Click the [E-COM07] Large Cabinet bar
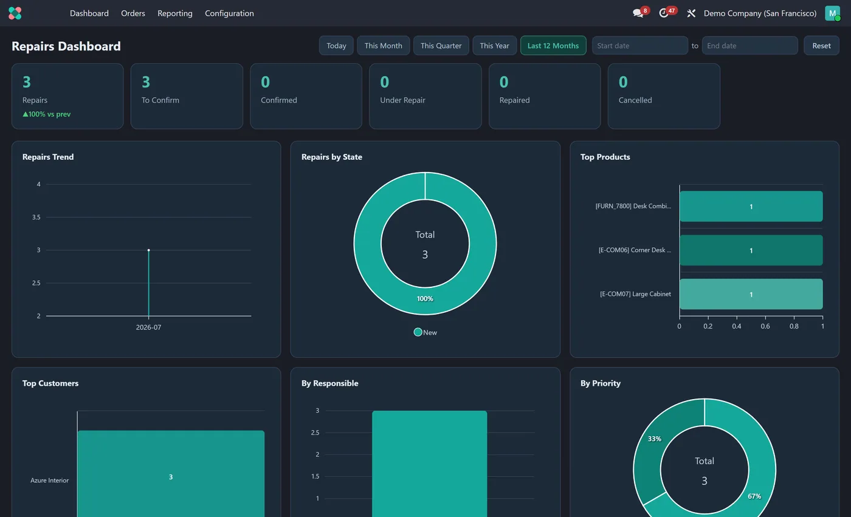Screen dimensions: 851x517 751,294
